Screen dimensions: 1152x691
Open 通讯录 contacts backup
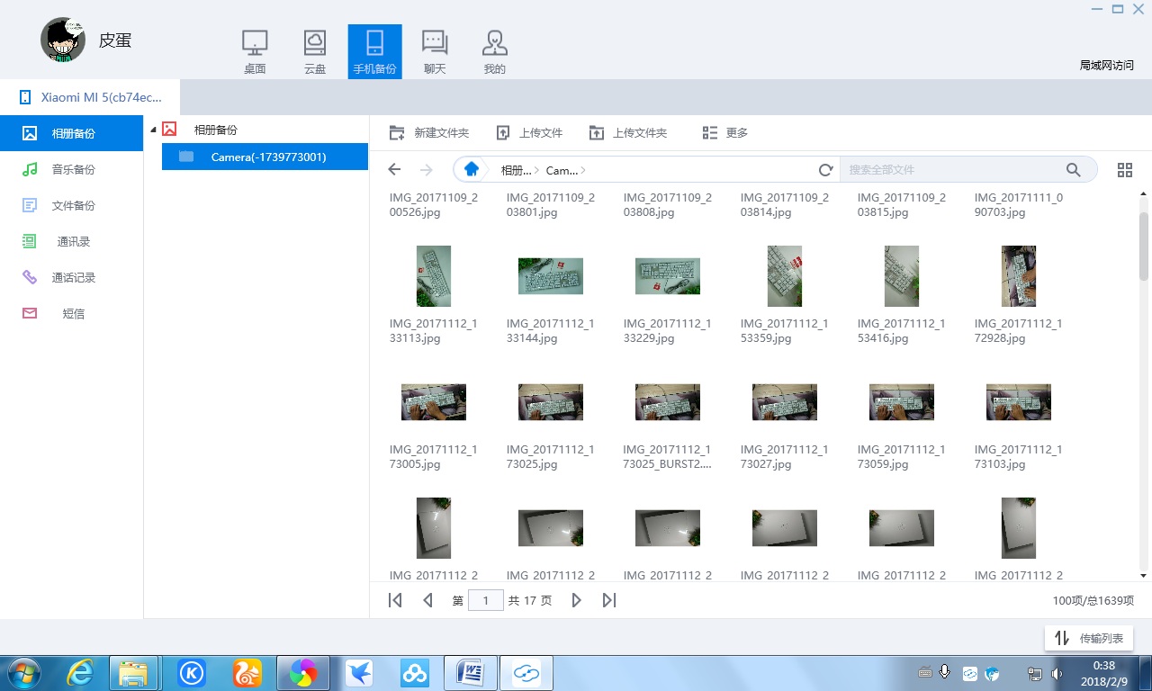(x=72, y=241)
